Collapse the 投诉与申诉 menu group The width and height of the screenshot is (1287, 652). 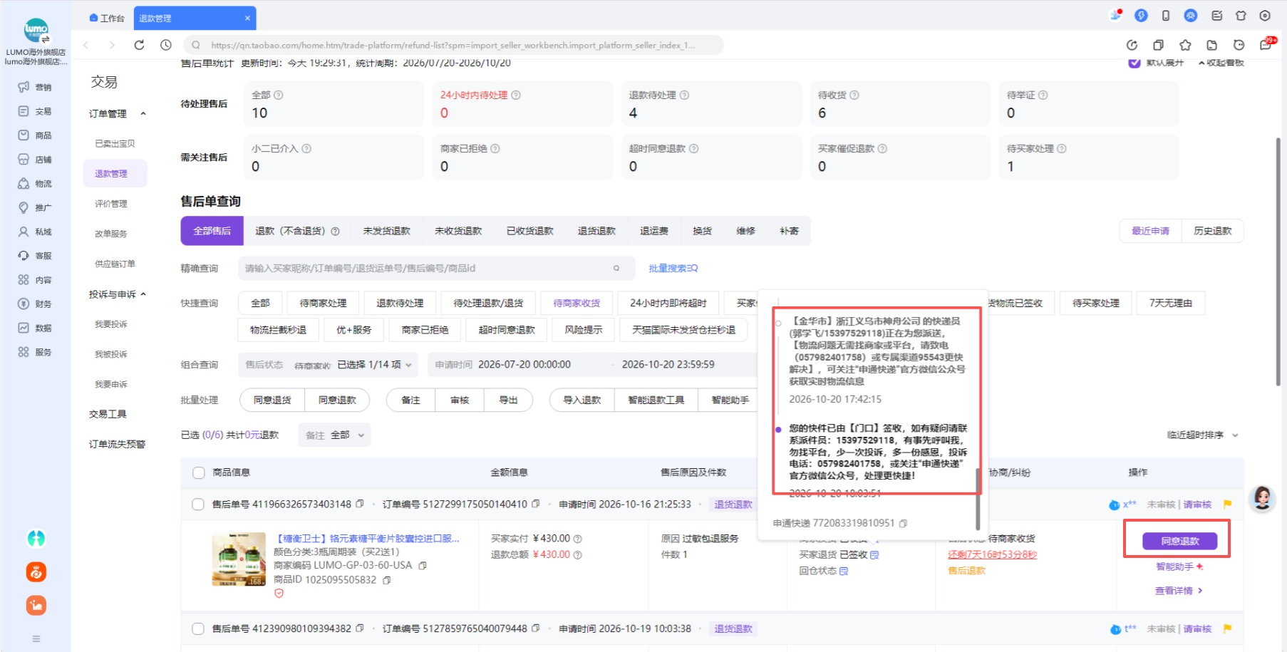pos(143,294)
